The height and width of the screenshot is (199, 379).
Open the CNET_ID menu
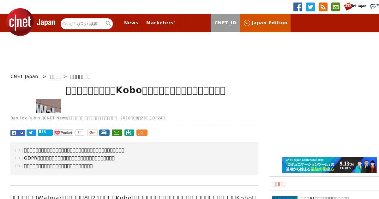225,23
